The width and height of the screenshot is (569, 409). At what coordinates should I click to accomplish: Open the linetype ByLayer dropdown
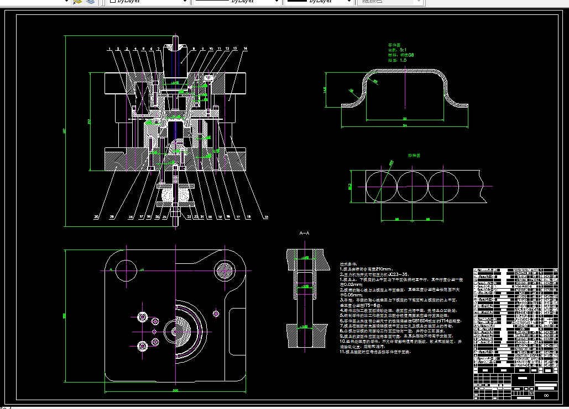click(x=237, y=2)
